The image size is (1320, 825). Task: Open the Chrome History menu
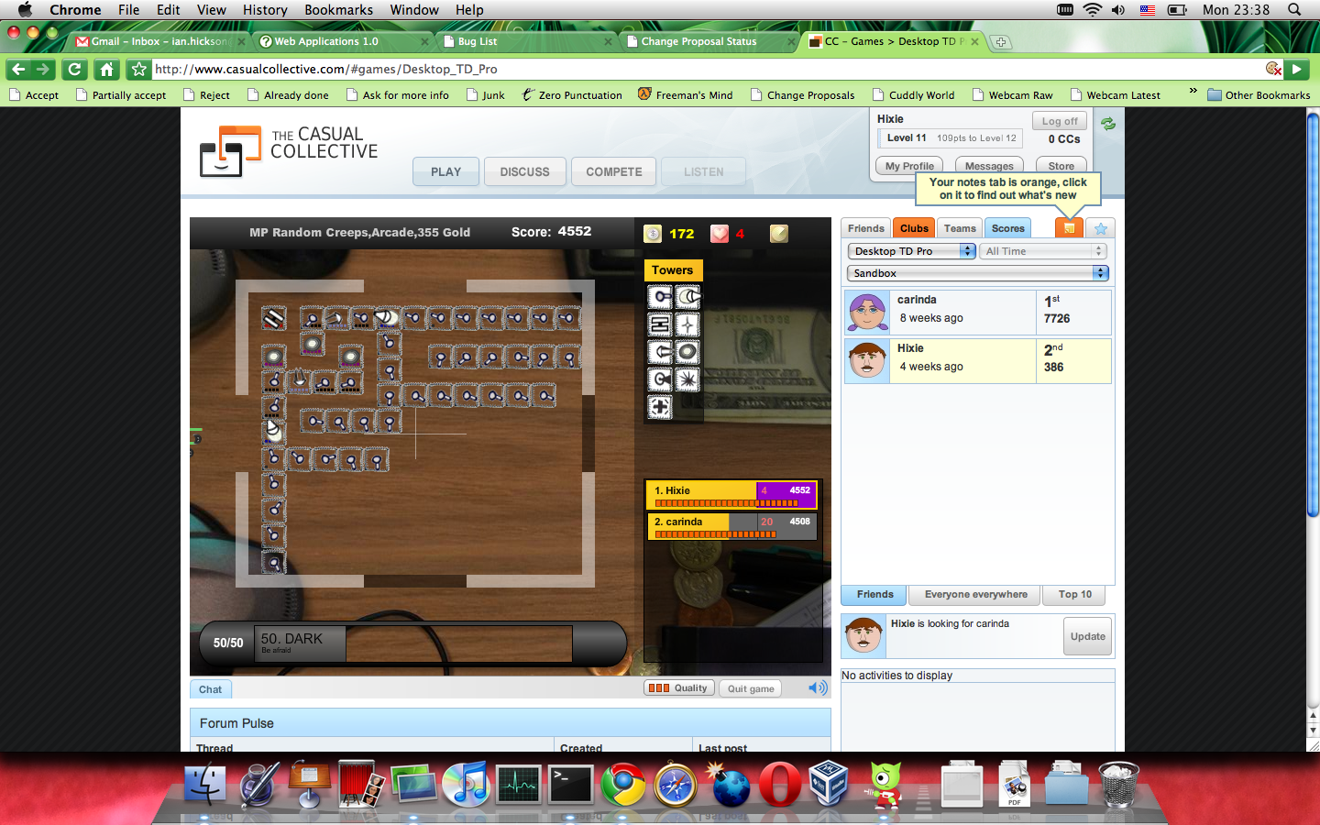[265, 10]
